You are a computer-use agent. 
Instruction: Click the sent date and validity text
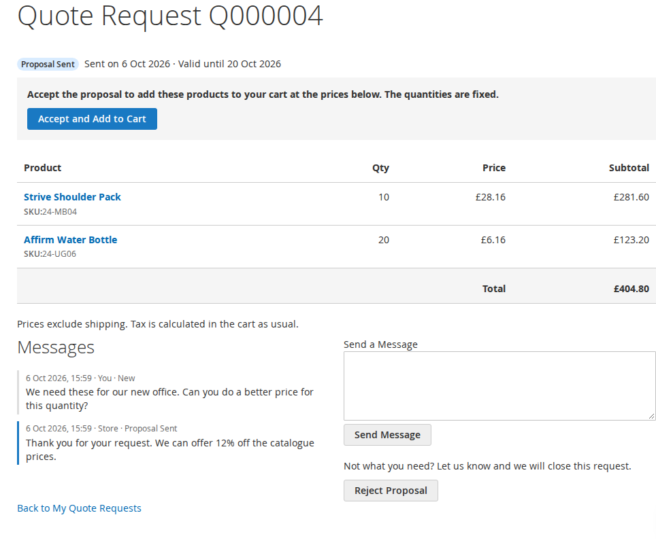182,64
